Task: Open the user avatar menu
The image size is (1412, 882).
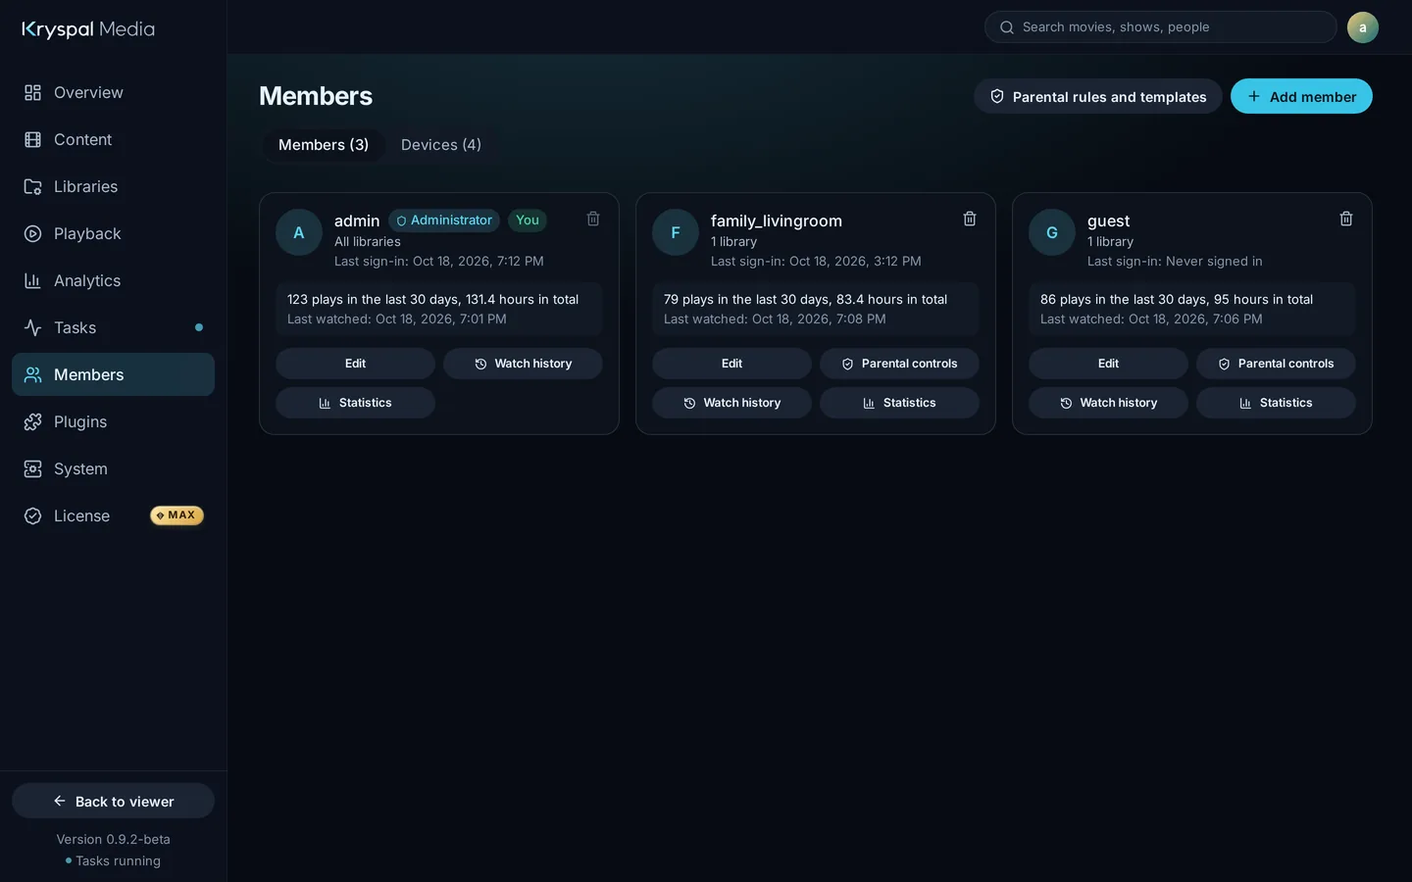Action: [x=1362, y=27]
